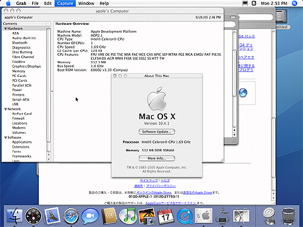Open iChat from the Dock
Viewport: 303px width, 227px height.
[x=90, y=216]
